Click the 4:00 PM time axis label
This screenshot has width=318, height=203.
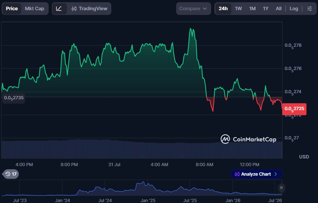(24, 164)
